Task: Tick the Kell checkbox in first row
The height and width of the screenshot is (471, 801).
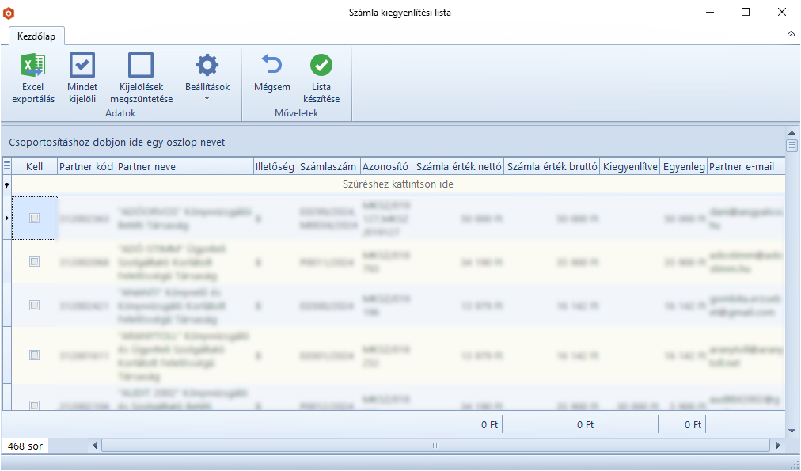Action: point(34,218)
